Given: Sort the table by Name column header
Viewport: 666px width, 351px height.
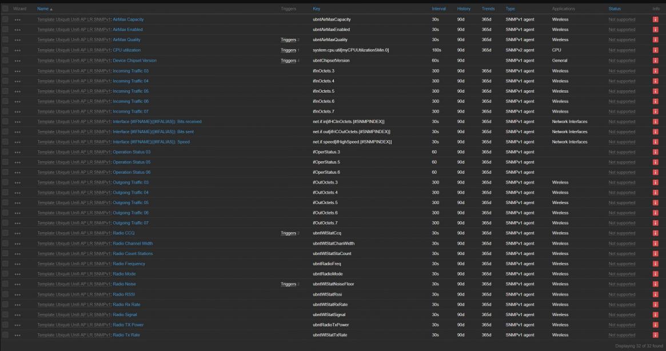Looking at the screenshot, I should click(43, 9).
